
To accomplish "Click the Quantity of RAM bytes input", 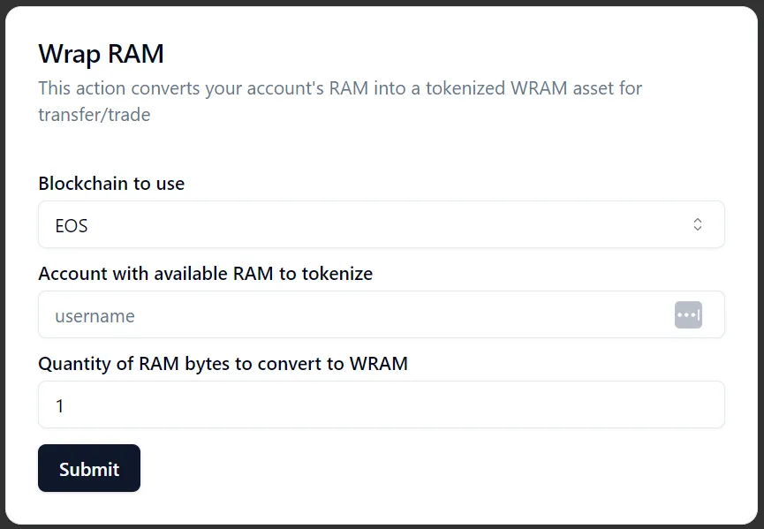I will pos(382,404).
